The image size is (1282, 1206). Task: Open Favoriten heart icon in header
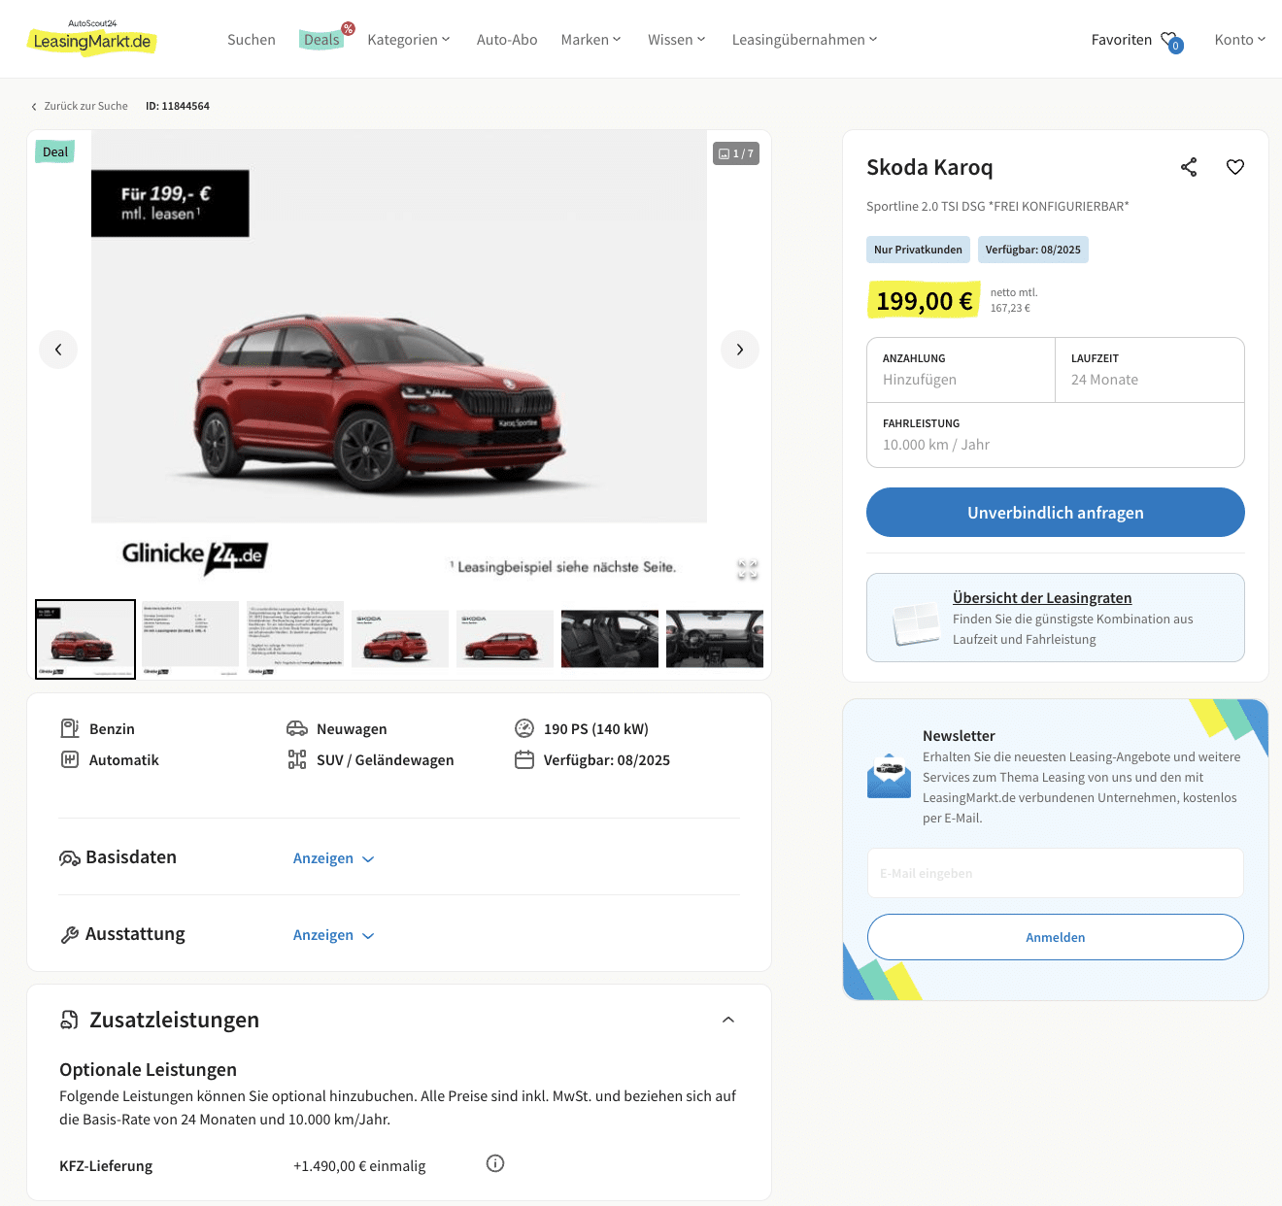1171,41
